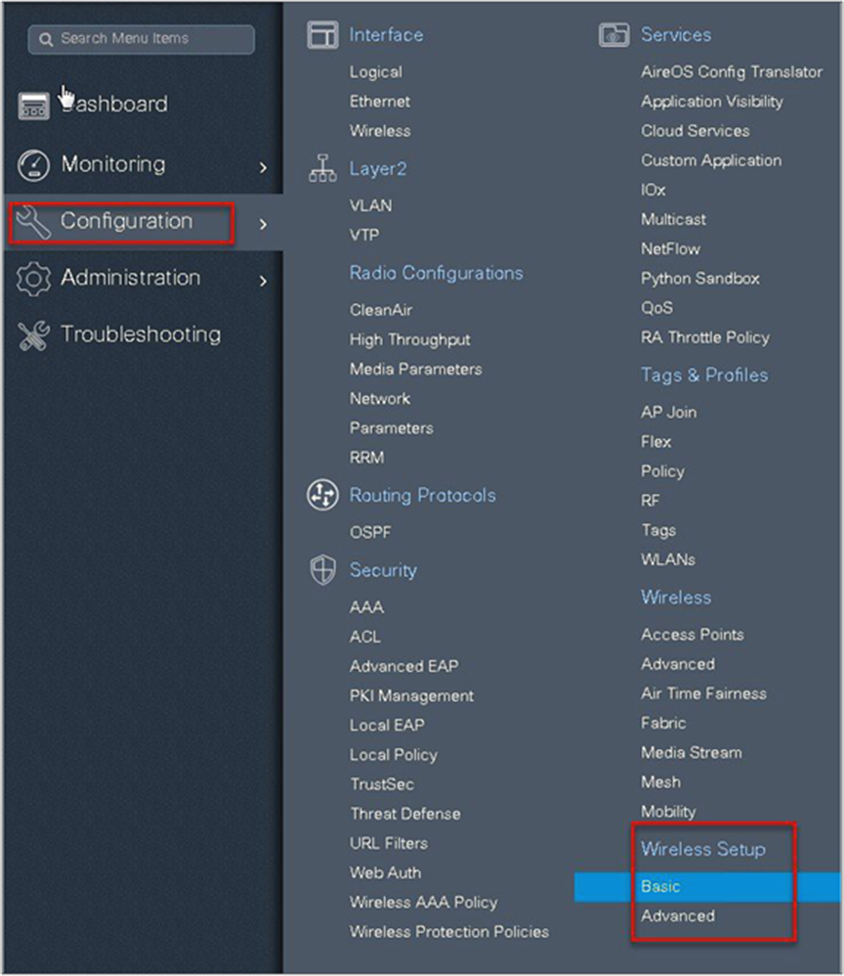Expand the Configuration submenu chevron

point(263,224)
